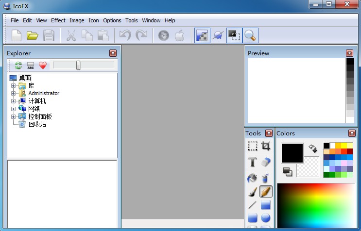Close the Explorer panel

(113, 53)
